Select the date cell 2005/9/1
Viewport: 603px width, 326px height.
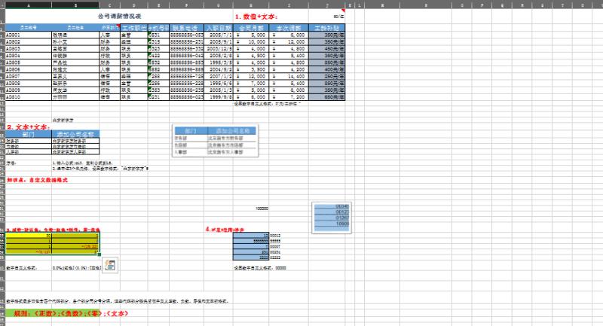click(219, 41)
